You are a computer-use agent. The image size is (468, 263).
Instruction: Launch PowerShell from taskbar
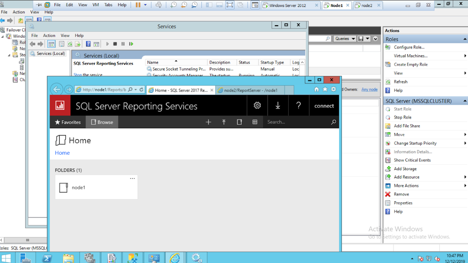(x=47, y=258)
